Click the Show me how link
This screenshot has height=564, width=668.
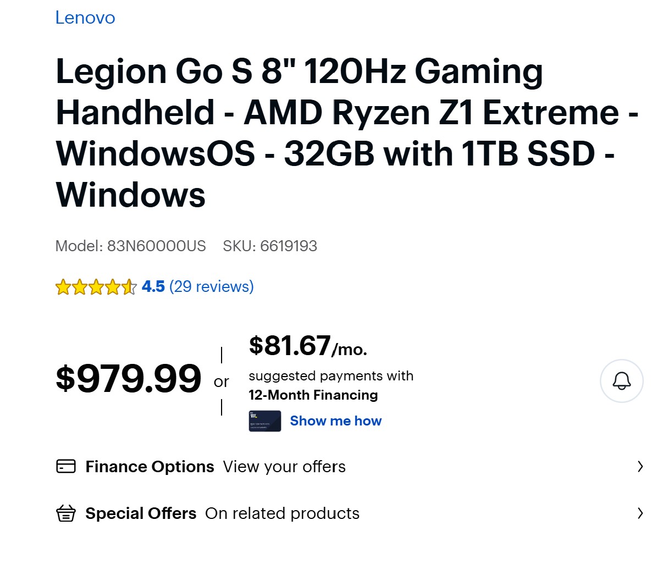point(335,421)
